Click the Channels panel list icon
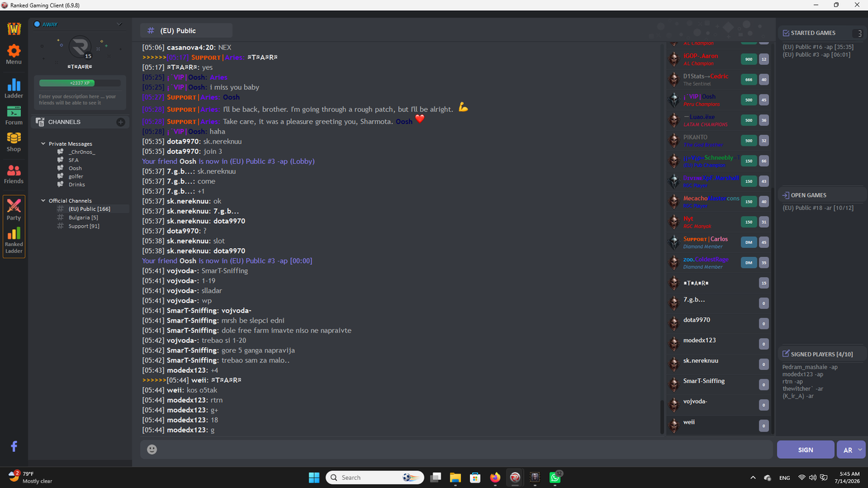Image resolution: width=868 pixels, height=488 pixels. [40, 122]
